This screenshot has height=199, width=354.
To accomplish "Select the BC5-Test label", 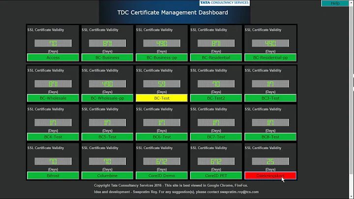I will click(107, 137).
